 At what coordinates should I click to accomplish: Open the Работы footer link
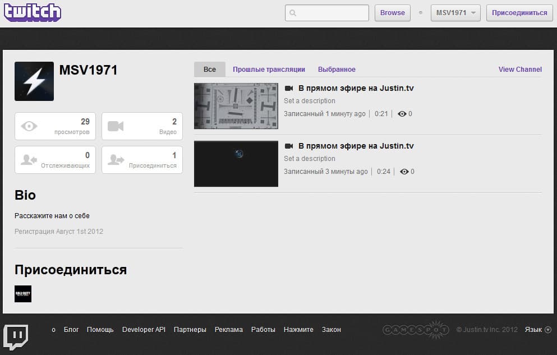[x=263, y=330]
